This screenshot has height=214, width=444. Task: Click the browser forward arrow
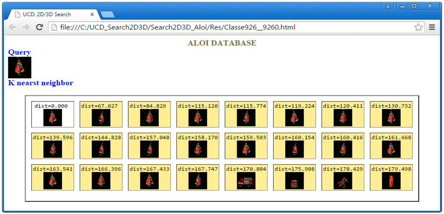(26, 27)
